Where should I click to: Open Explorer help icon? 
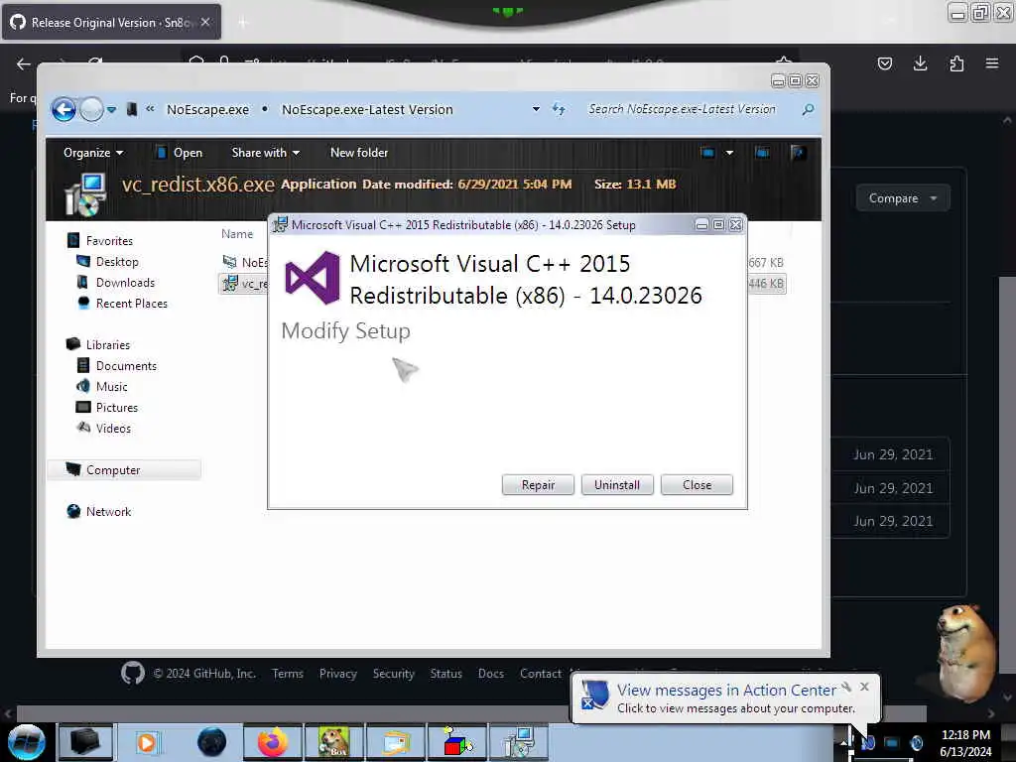tap(799, 152)
